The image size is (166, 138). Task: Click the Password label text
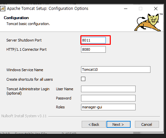click(x=63, y=98)
